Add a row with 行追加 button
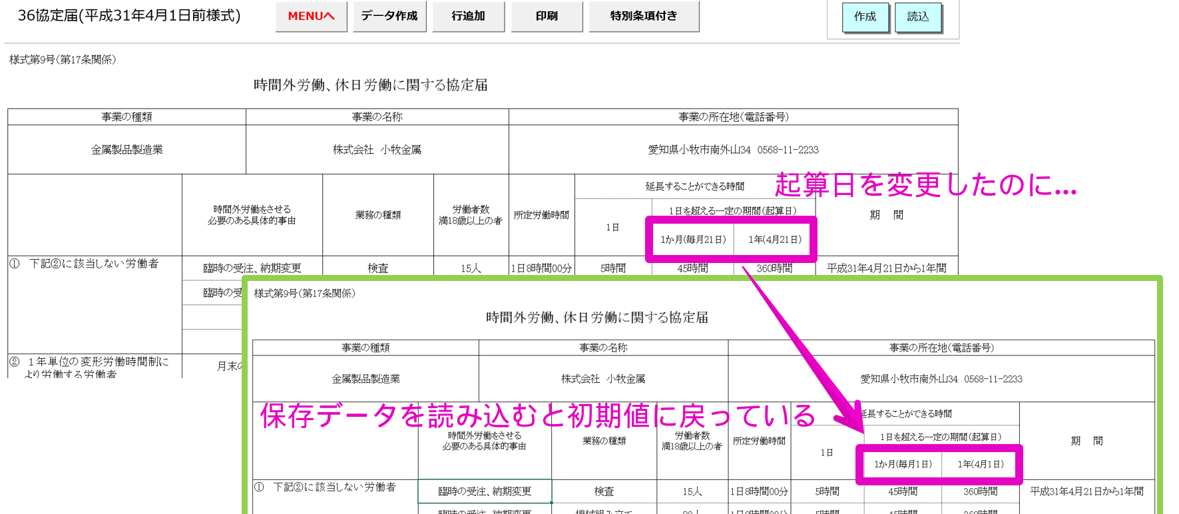The image size is (1179, 514). 468,16
